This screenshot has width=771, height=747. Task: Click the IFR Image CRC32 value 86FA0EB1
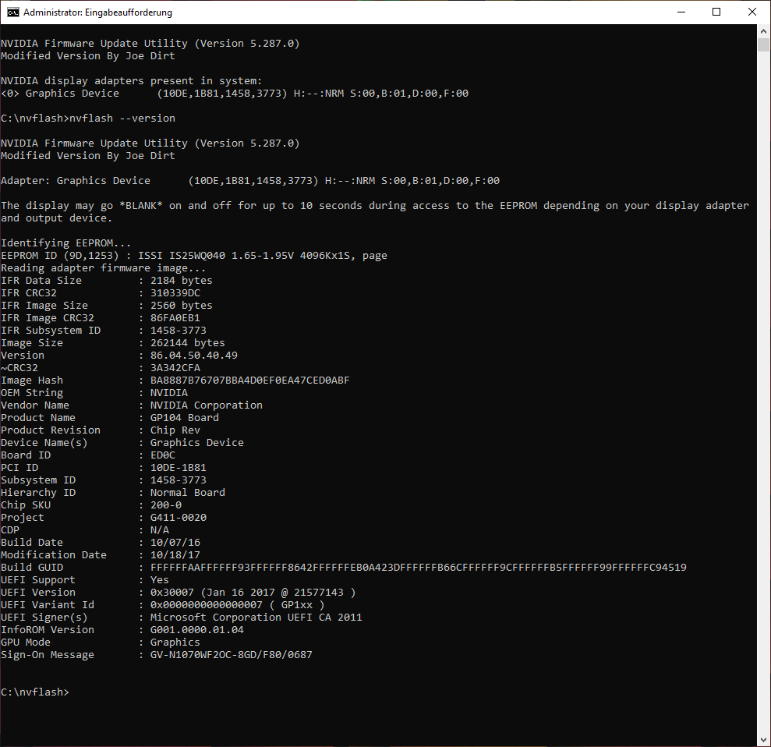point(175,317)
